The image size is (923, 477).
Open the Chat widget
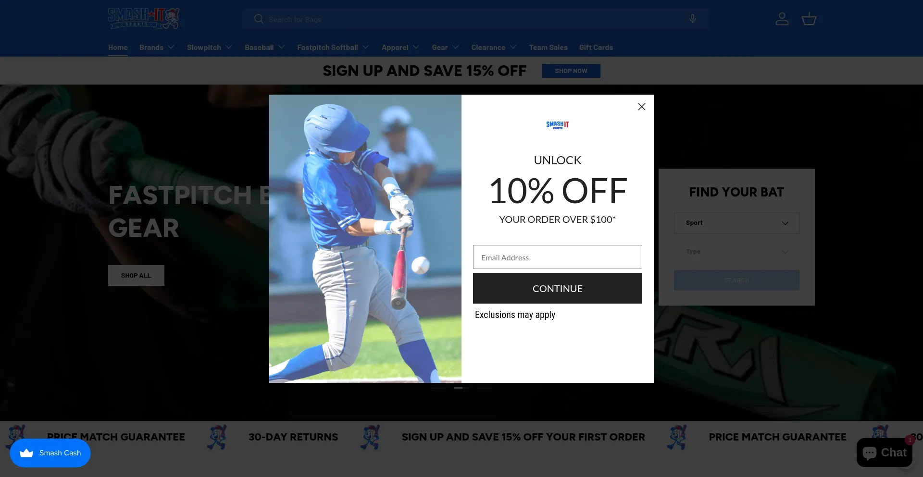click(x=885, y=453)
